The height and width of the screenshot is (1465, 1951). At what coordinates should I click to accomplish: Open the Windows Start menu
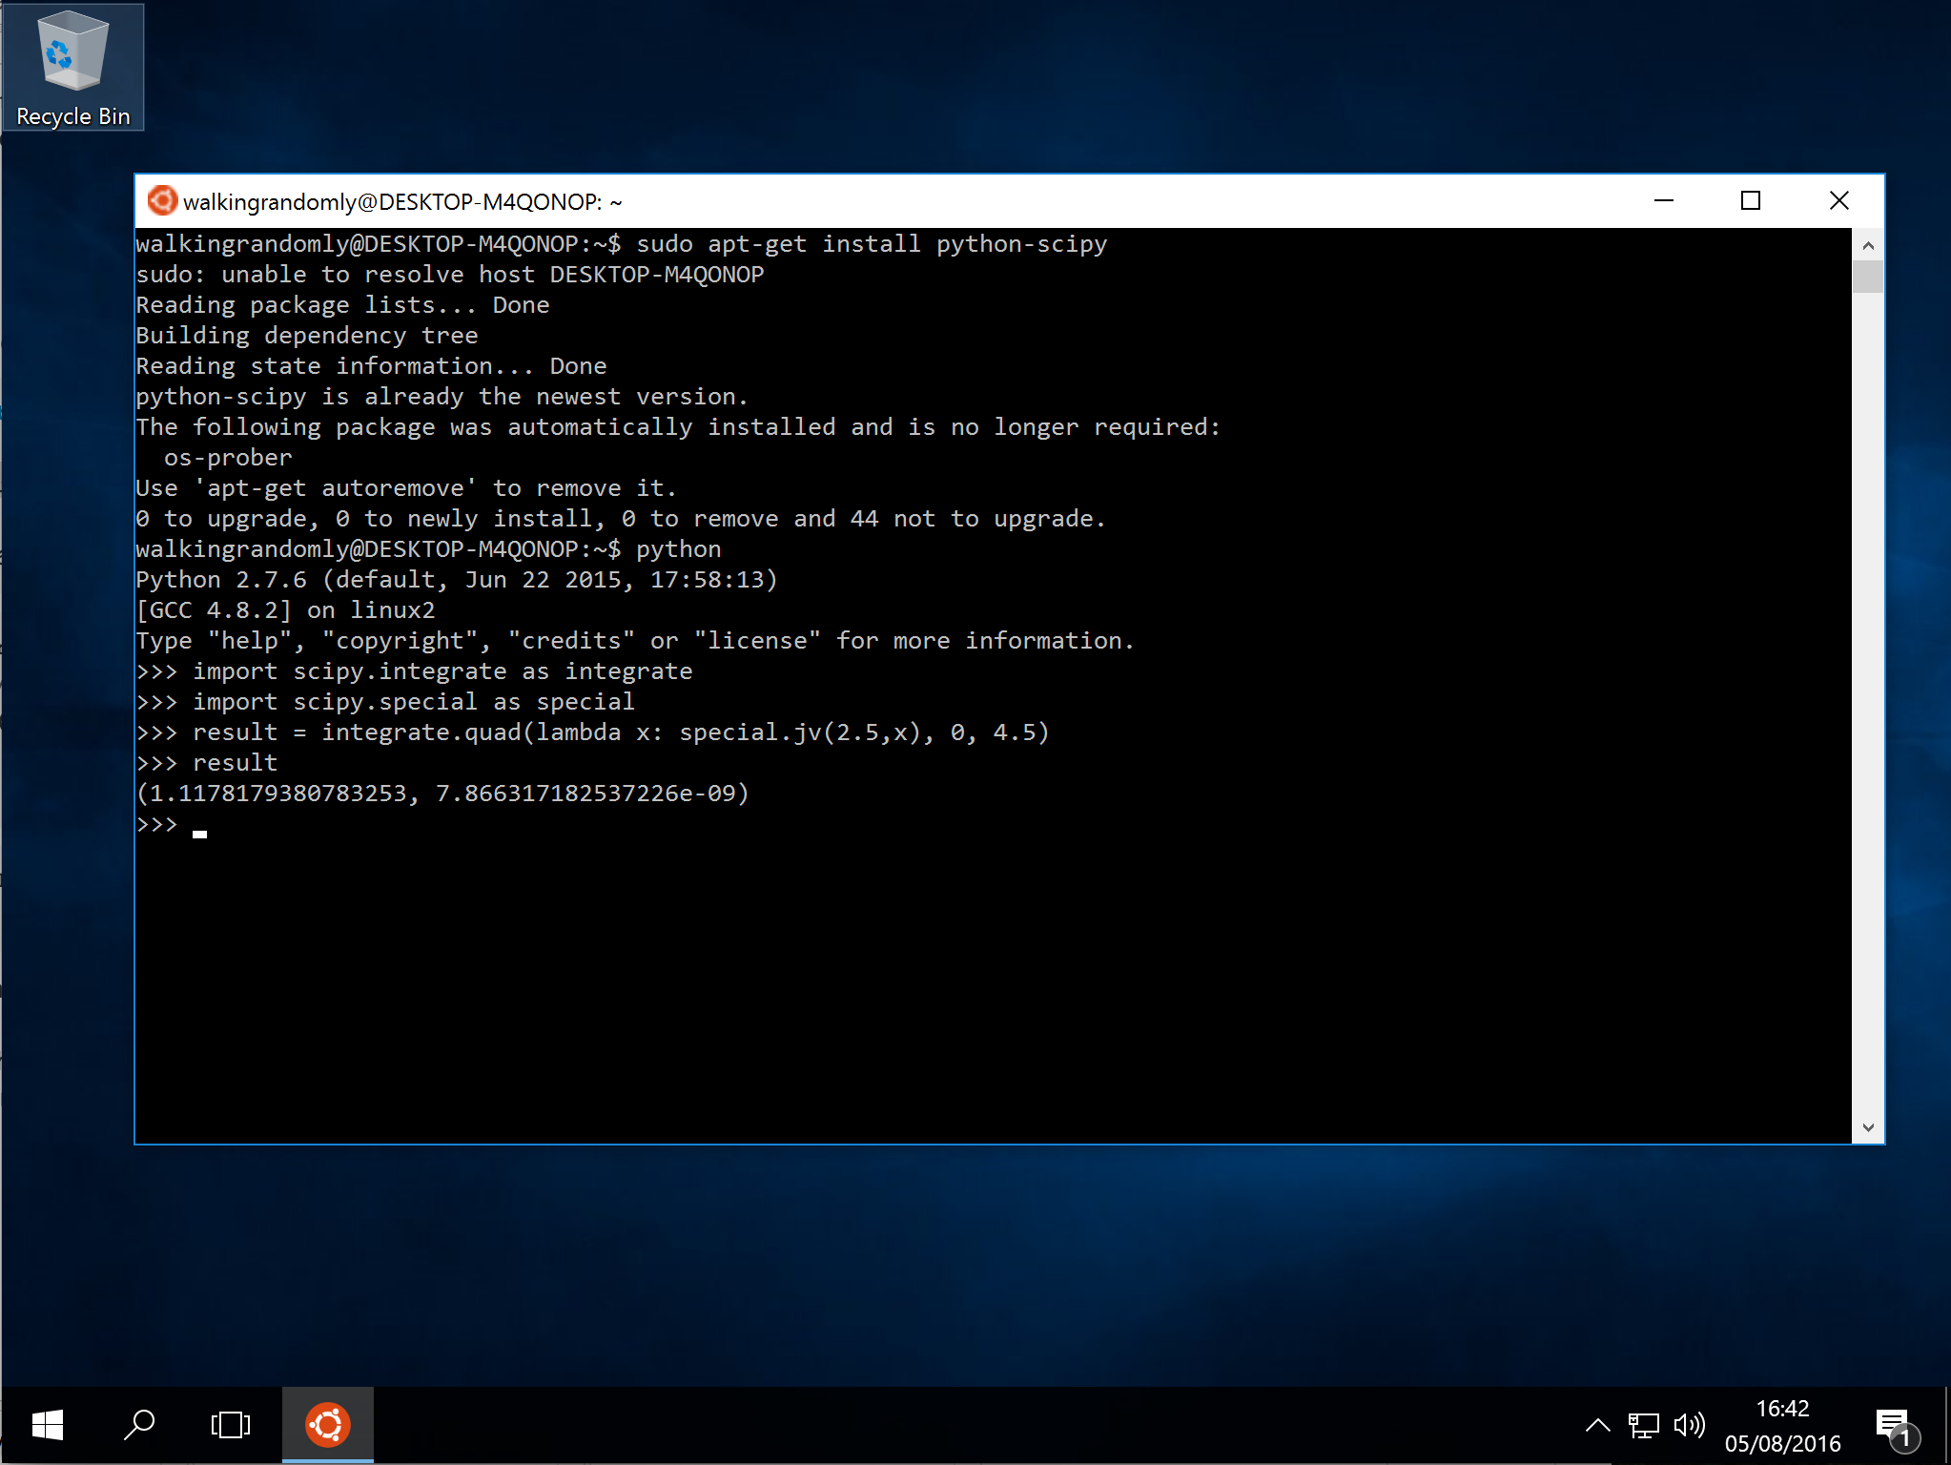(x=47, y=1425)
